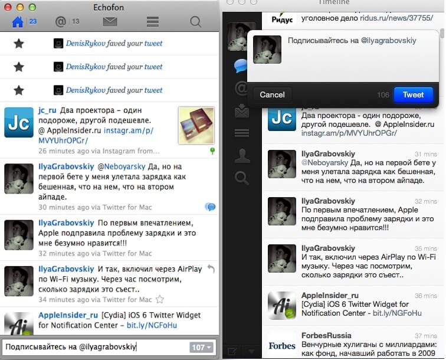Screen dimensions: 446x360
Task: Open IlyaGrabovskiy name on 35 mins tweet
Action: 328,248
